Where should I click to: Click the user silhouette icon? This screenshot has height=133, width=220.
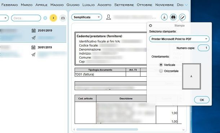[109, 17]
